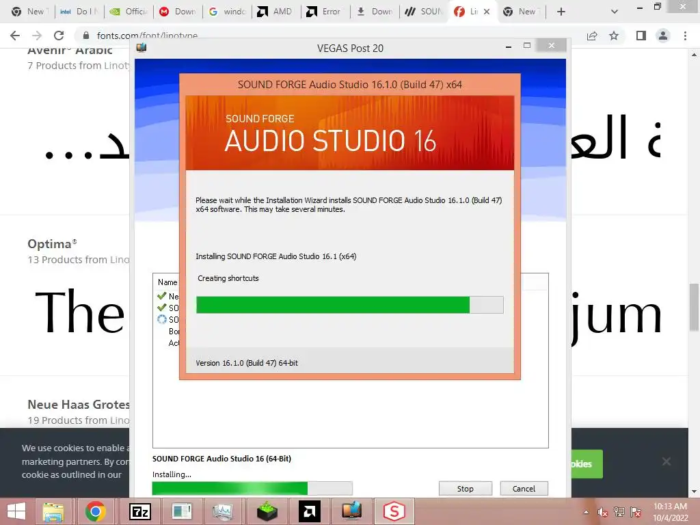Image resolution: width=700 pixels, height=525 pixels.
Task: Open the Avenir Arabic font link
Action: pos(70,51)
